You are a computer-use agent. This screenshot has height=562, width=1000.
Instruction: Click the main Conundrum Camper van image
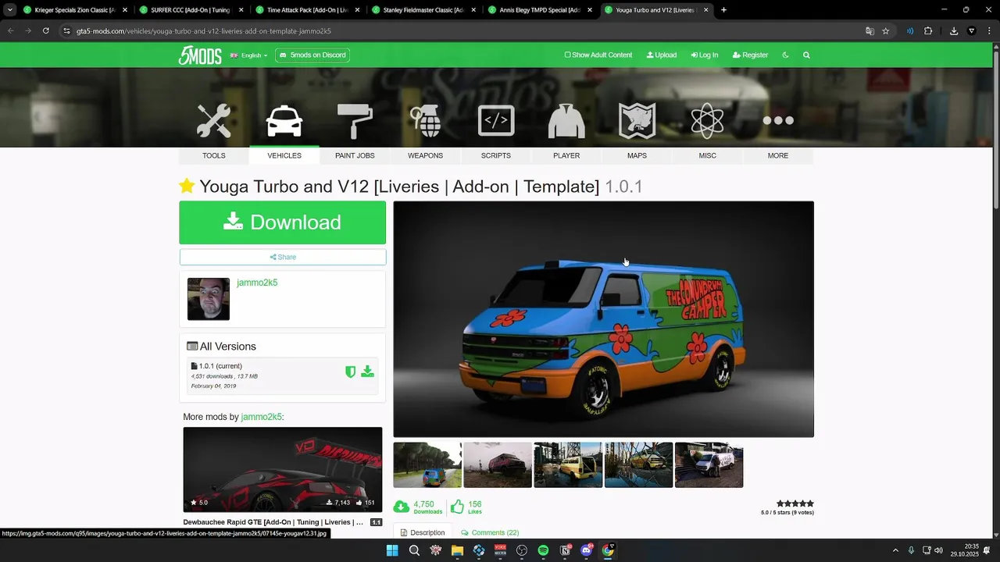(603, 319)
